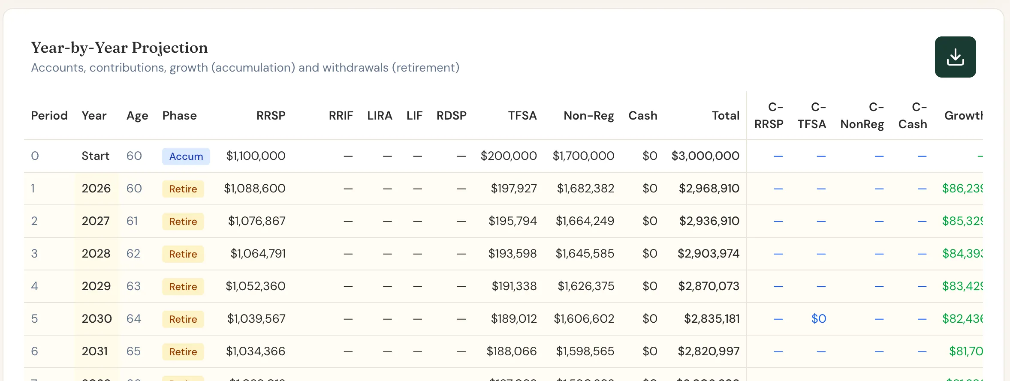
Task: Click the $2,820,997 total for 2031
Action: (x=709, y=351)
